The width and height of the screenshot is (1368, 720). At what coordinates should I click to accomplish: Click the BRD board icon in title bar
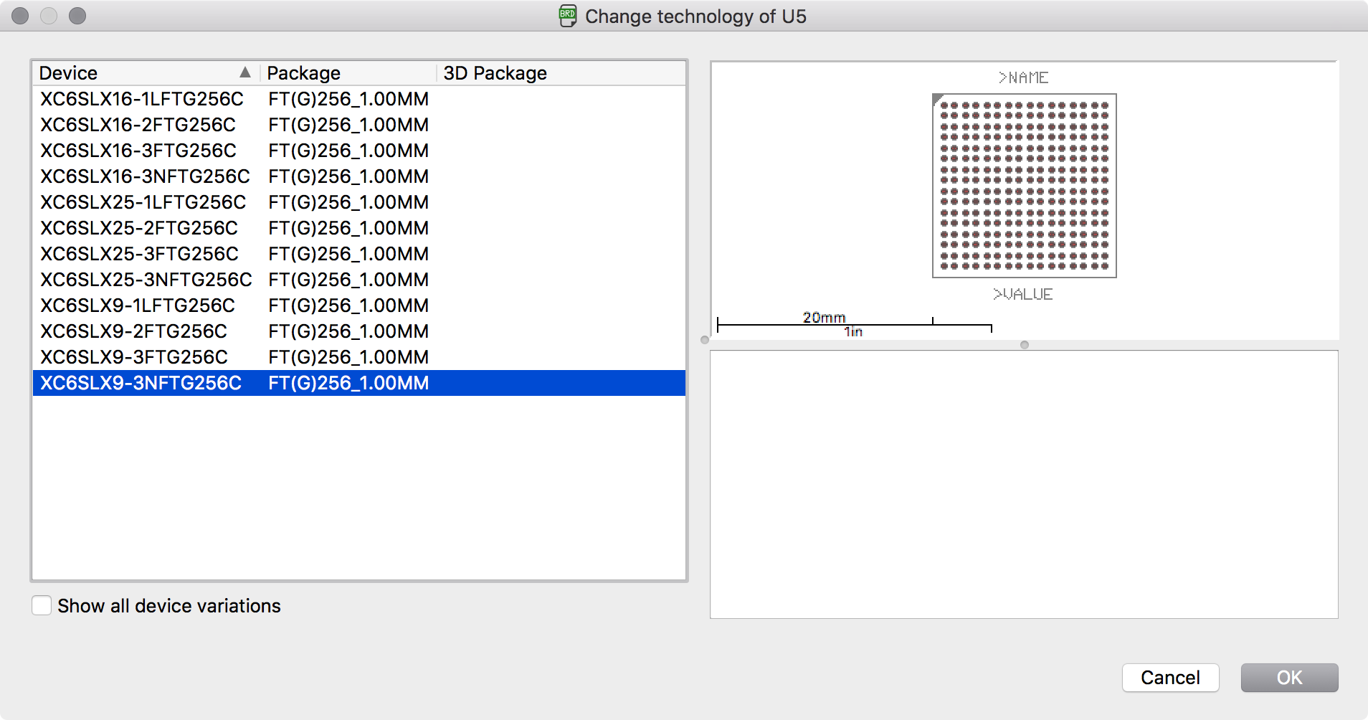tap(566, 15)
